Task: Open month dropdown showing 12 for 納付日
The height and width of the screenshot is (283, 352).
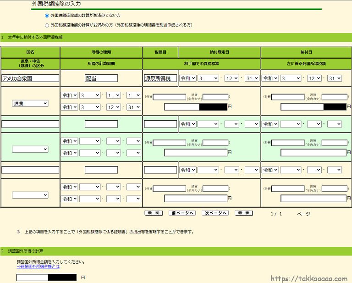Action: coord(314,78)
